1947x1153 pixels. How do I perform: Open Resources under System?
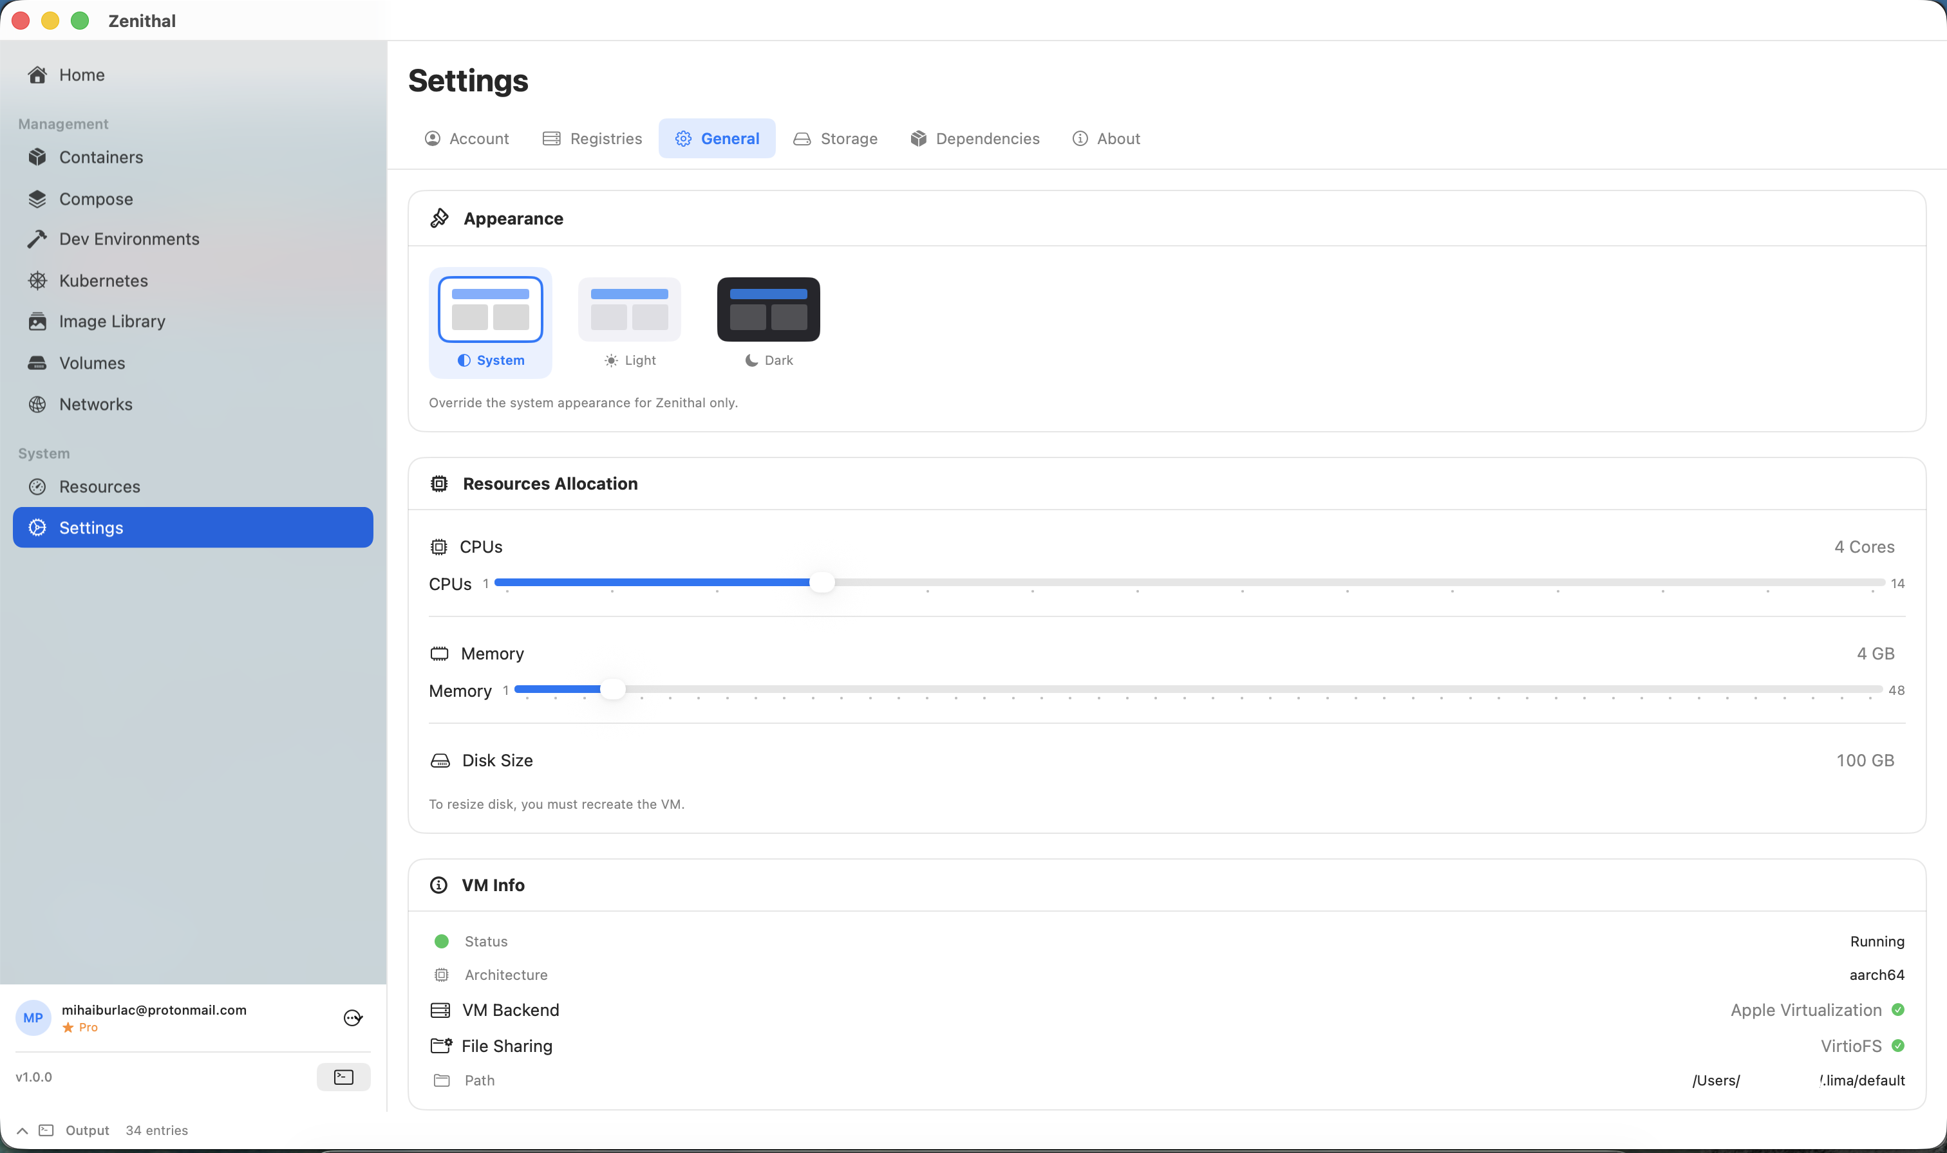tap(100, 486)
